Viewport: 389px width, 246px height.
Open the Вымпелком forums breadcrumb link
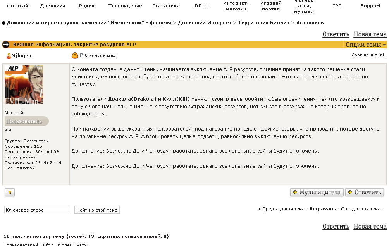point(89,23)
